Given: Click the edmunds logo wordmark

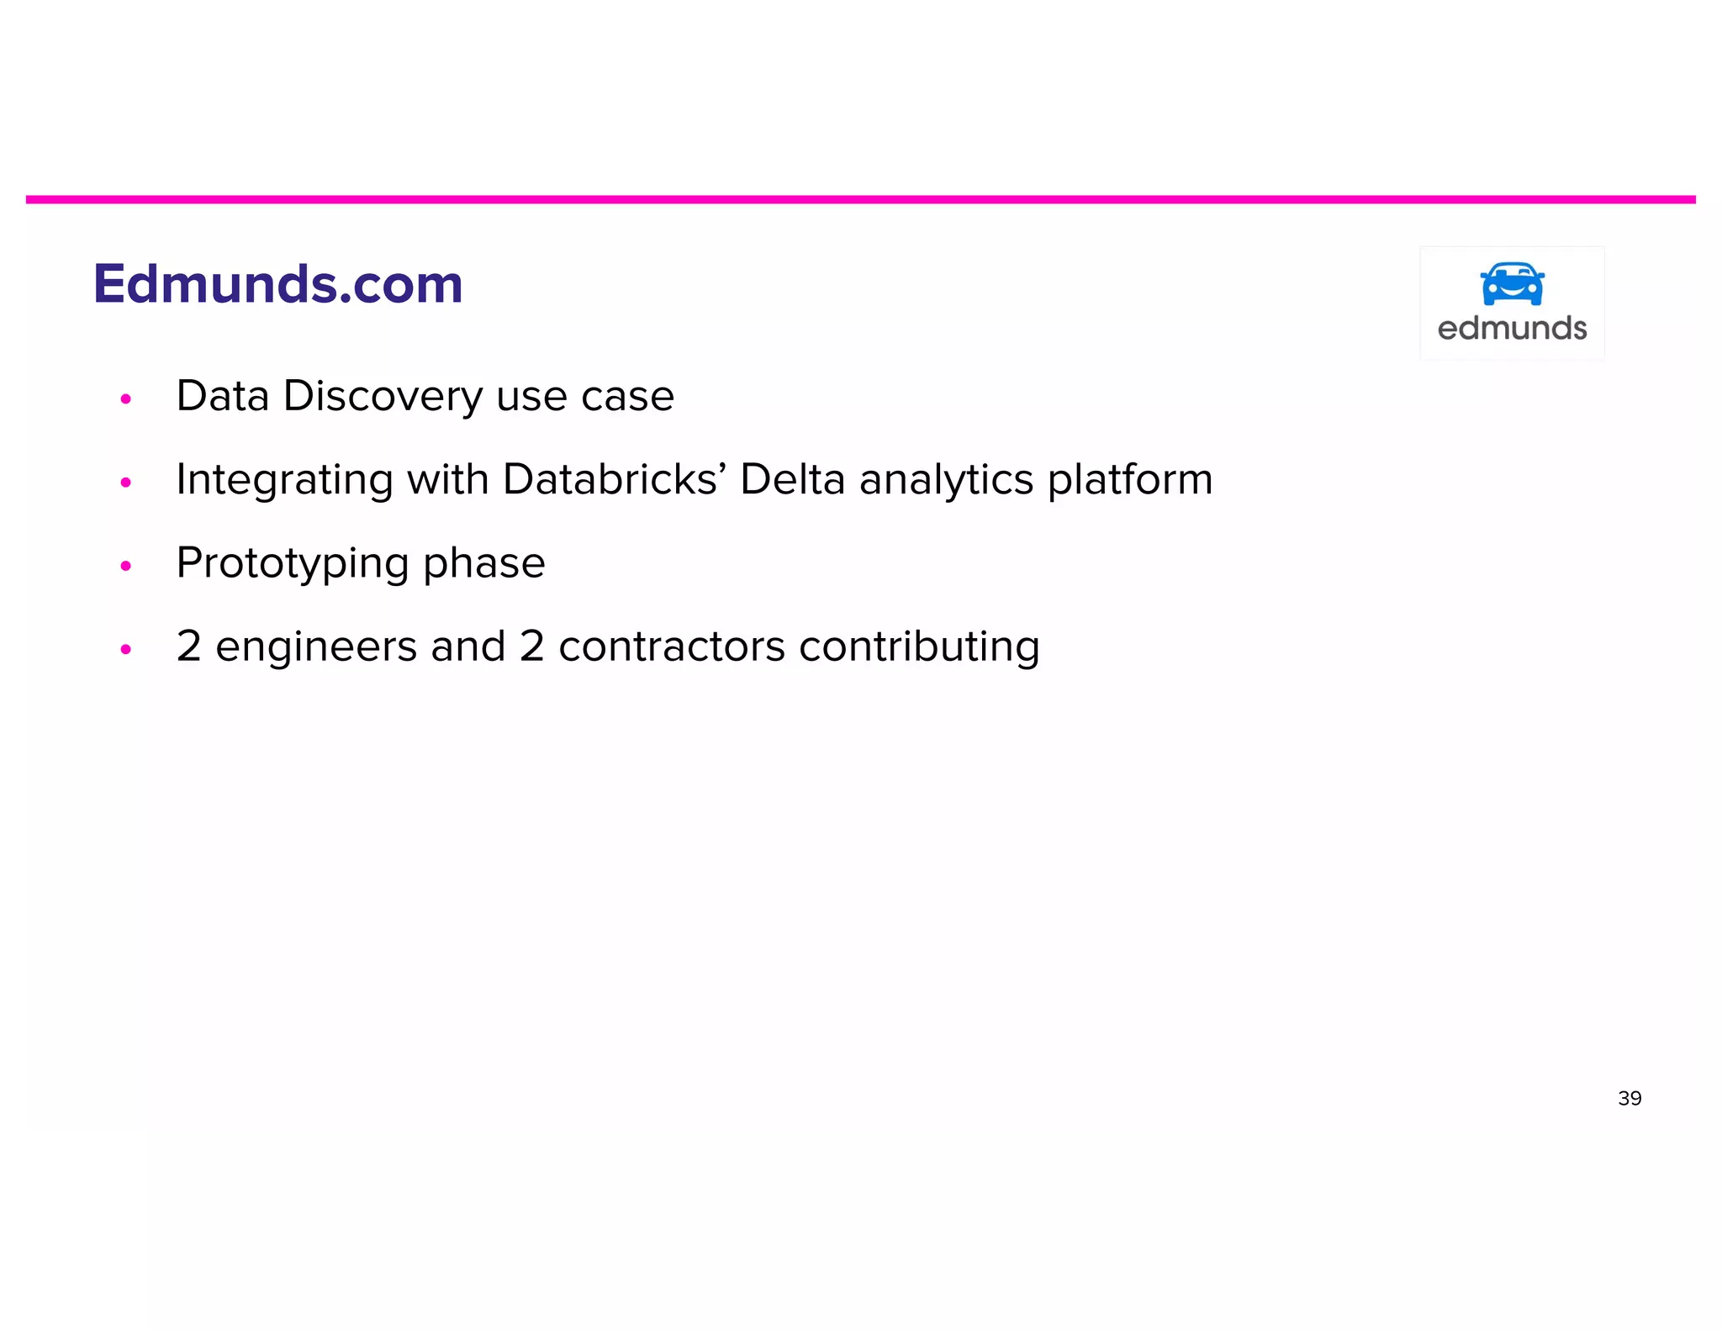Looking at the screenshot, I should point(1512,328).
